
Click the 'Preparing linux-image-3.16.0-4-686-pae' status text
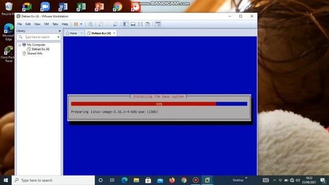(x=114, y=112)
